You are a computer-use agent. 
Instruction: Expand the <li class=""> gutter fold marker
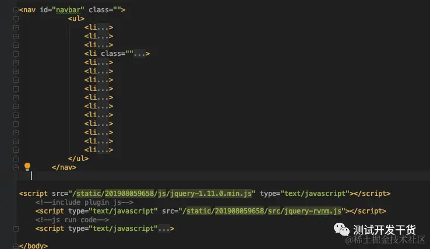point(16,54)
